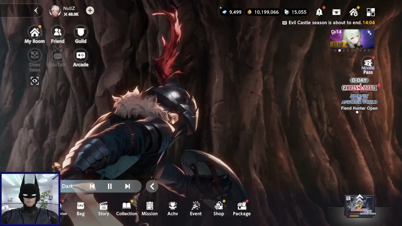Click the Dark track title

(x=67, y=186)
